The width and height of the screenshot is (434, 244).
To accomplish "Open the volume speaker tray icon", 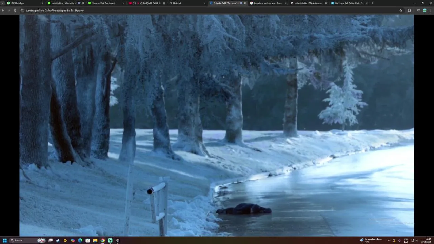I will (416, 240).
